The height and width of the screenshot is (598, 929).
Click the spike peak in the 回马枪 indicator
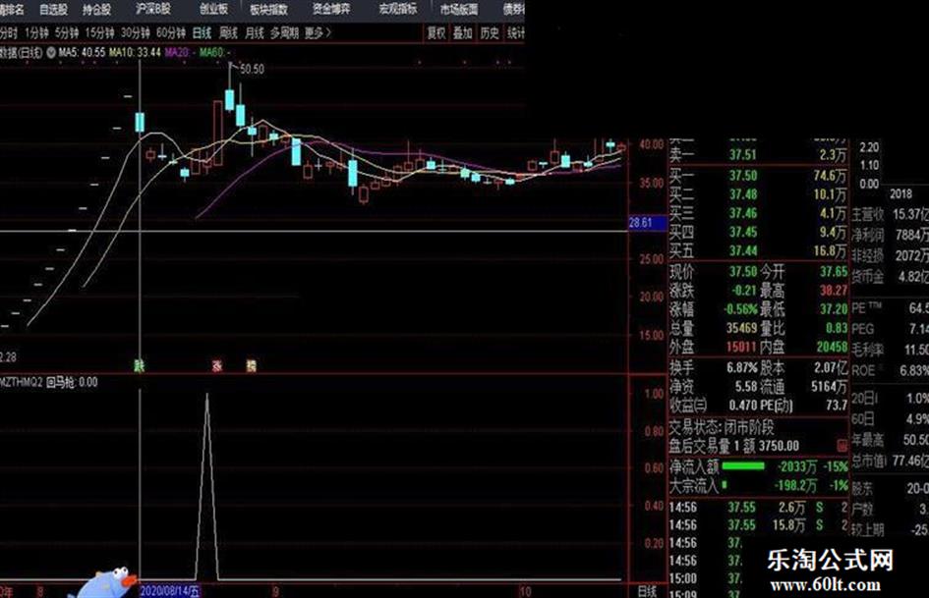(x=206, y=395)
